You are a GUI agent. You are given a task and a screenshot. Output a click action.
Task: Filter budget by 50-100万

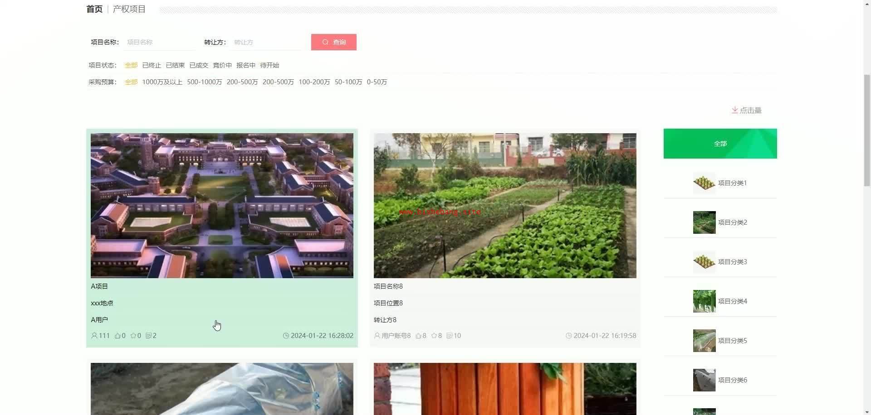pos(348,82)
